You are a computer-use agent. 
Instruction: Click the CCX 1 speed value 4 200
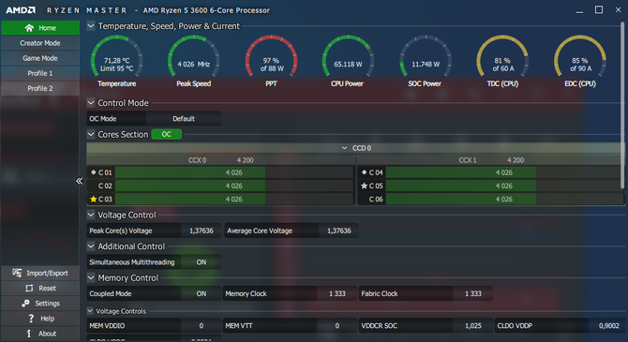click(516, 160)
